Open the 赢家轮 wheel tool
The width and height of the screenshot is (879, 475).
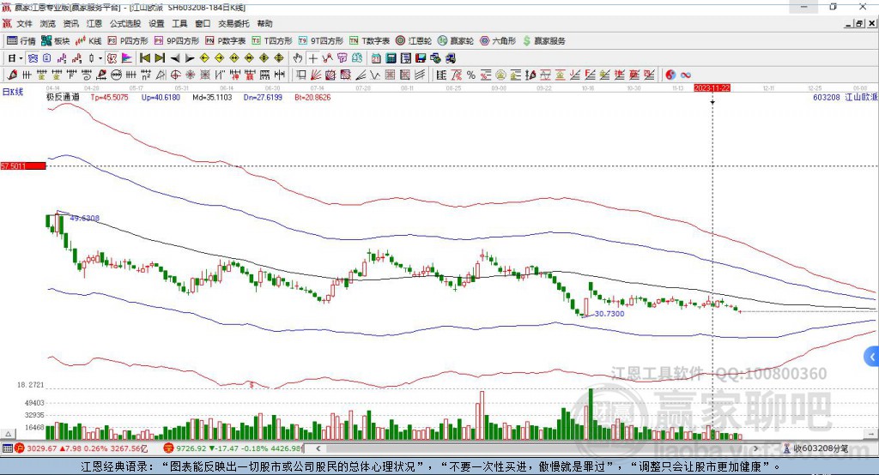456,41
